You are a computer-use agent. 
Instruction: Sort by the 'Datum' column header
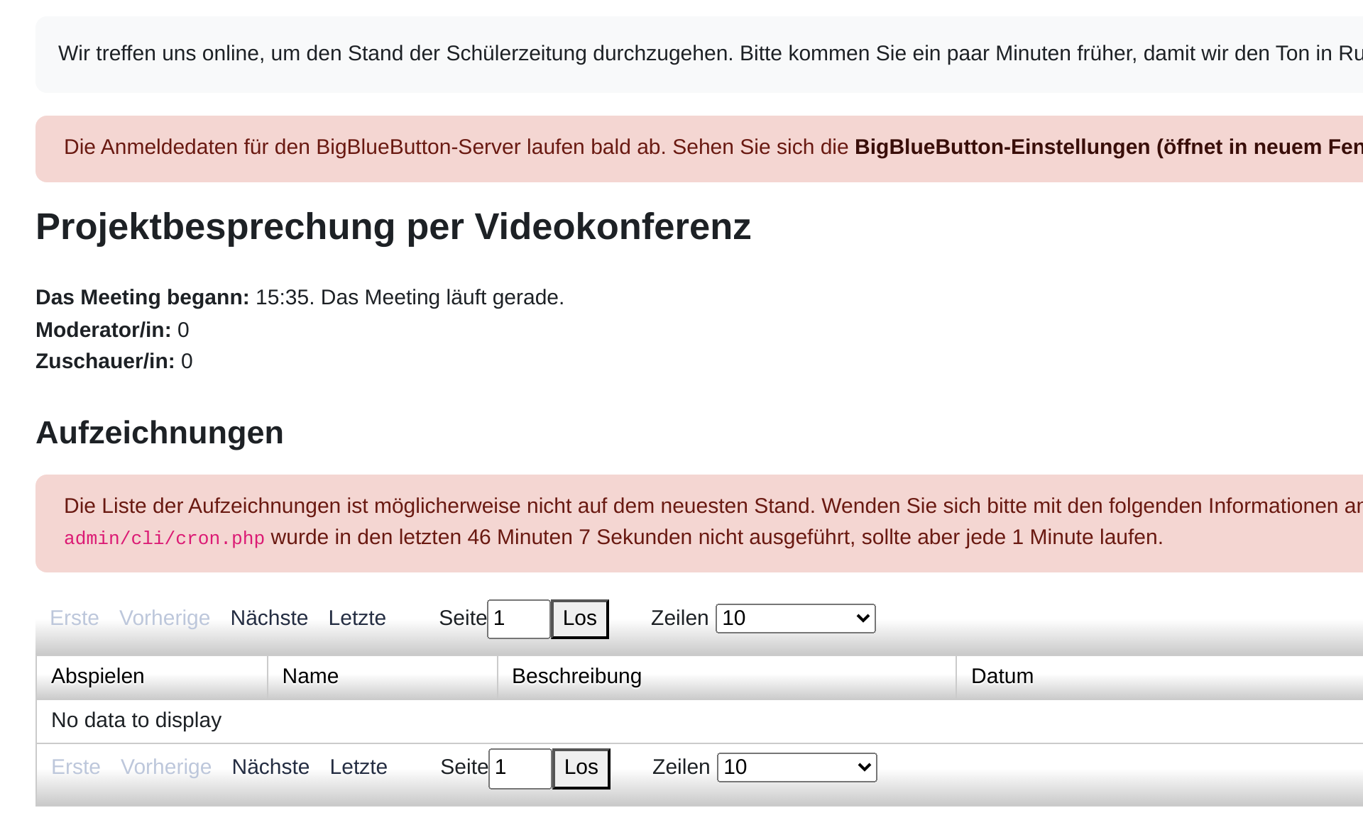pos(1160,677)
